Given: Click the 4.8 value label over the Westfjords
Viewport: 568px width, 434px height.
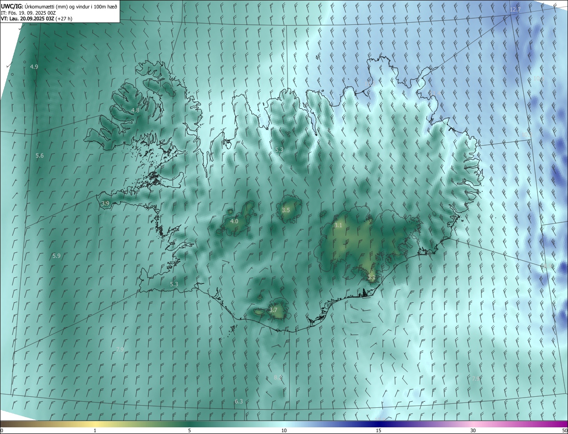Looking at the screenshot, I should [x=135, y=110].
